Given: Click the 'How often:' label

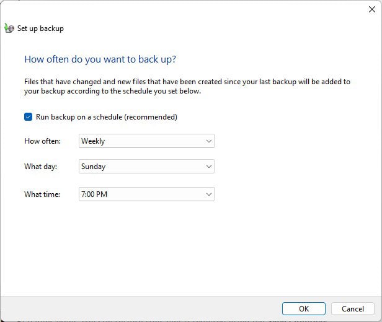Looking at the screenshot, I should point(42,141).
